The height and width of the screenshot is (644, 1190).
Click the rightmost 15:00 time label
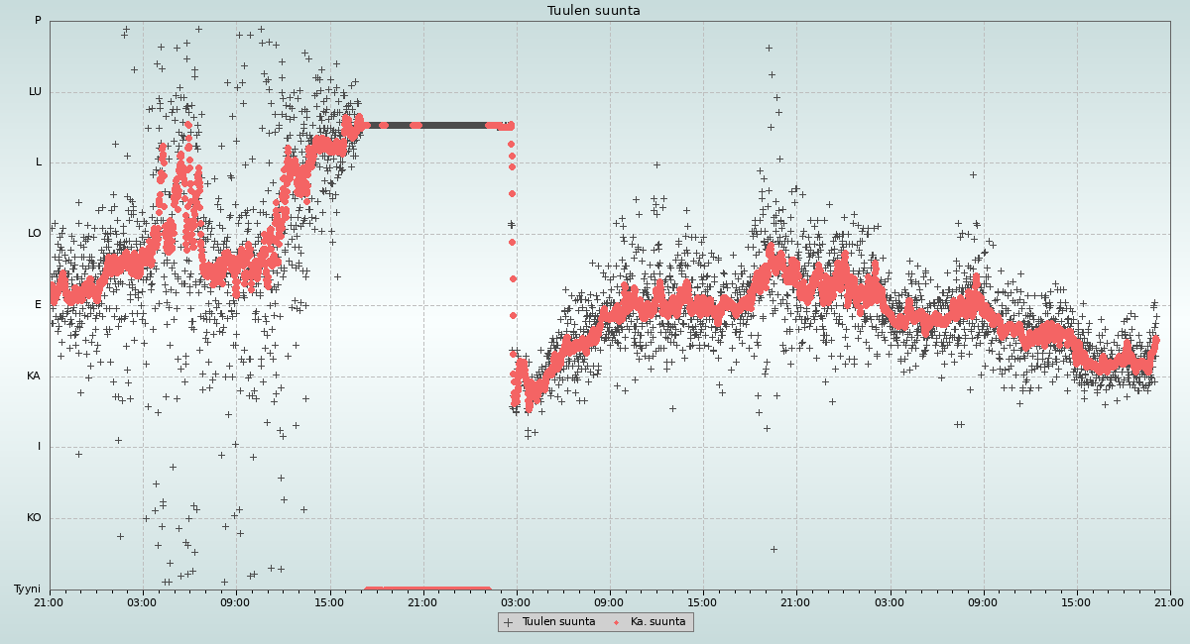click(x=1076, y=602)
